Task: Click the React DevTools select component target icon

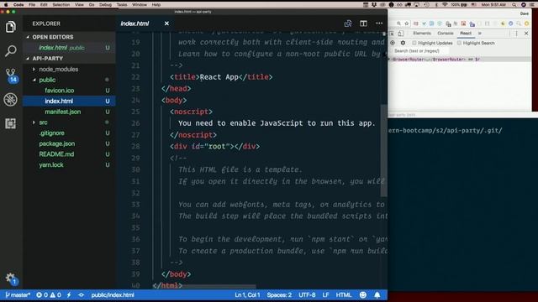Action: (x=393, y=43)
